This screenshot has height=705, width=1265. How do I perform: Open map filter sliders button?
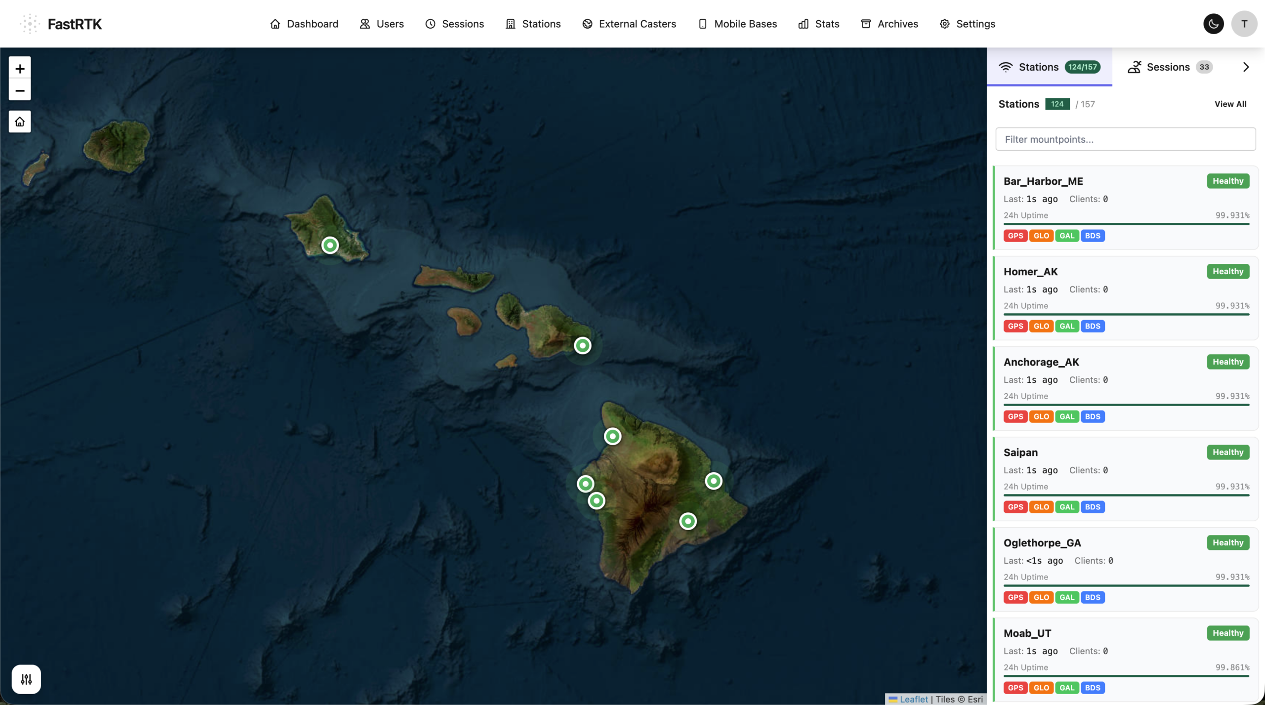click(26, 679)
